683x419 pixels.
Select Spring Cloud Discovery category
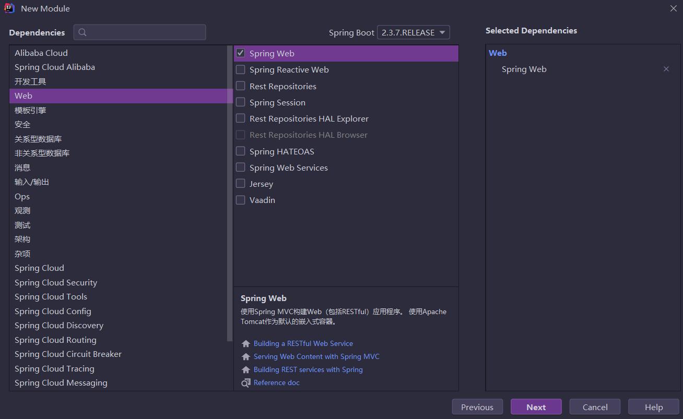click(x=118, y=326)
